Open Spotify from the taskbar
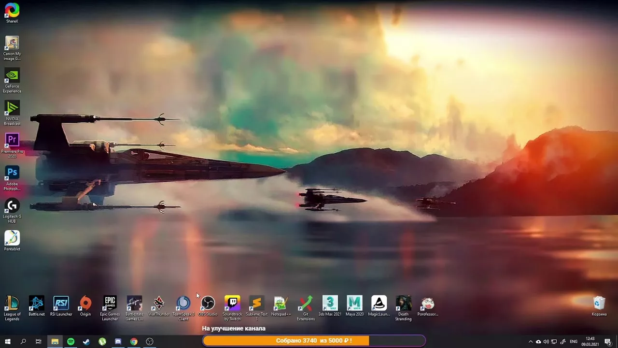Image resolution: width=618 pixels, height=348 pixels. 70,342
